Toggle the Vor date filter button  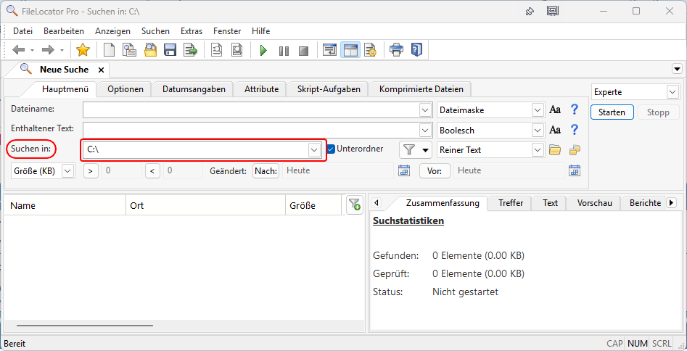tap(435, 171)
